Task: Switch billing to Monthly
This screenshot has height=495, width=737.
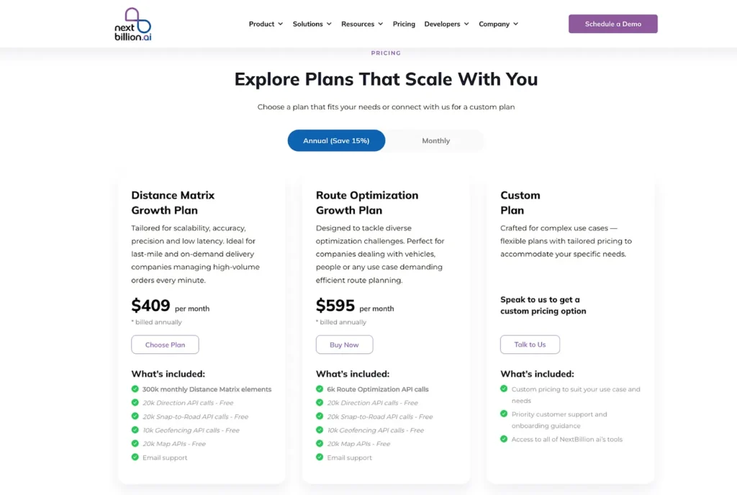Action: coord(435,141)
